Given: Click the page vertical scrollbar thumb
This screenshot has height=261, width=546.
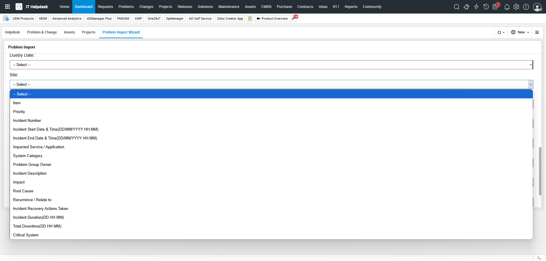Looking at the screenshot, I should tap(540, 171).
